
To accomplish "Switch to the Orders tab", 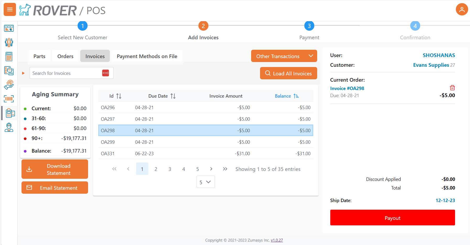I will coord(65,56).
